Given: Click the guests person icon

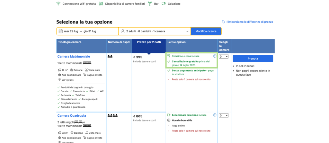Looking at the screenshot, I should point(122,31).
